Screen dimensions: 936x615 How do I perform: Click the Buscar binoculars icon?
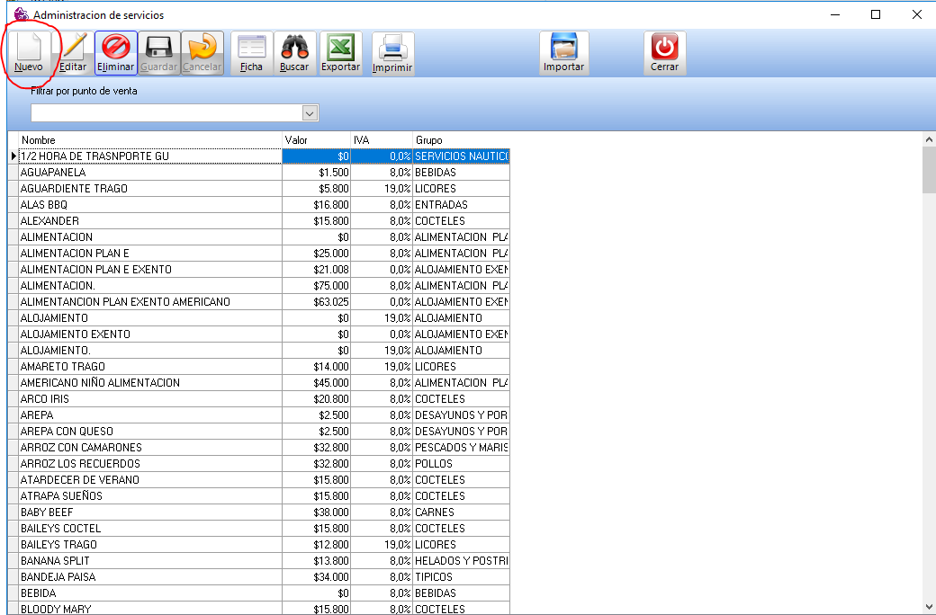[294, 53]
